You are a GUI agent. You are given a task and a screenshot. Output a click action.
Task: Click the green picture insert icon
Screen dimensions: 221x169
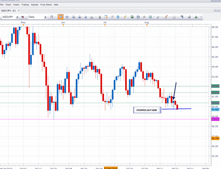pos(132,17)
